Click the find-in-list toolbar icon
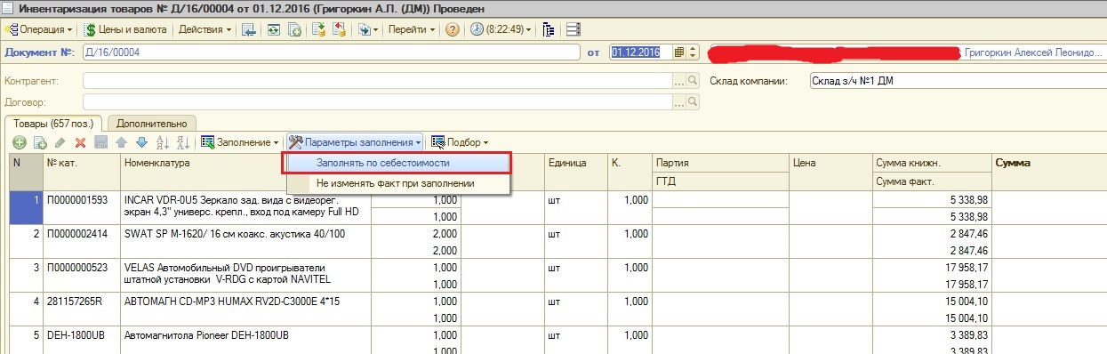Screen dimensions: 1107x354 click(x=249, y=29)
